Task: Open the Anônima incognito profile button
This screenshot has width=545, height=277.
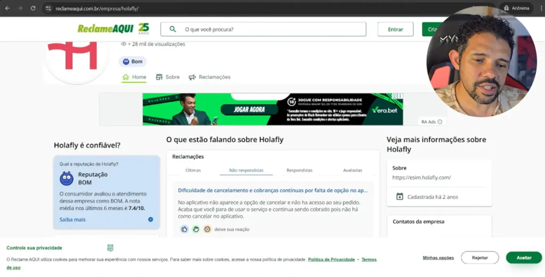Action: 516,8
